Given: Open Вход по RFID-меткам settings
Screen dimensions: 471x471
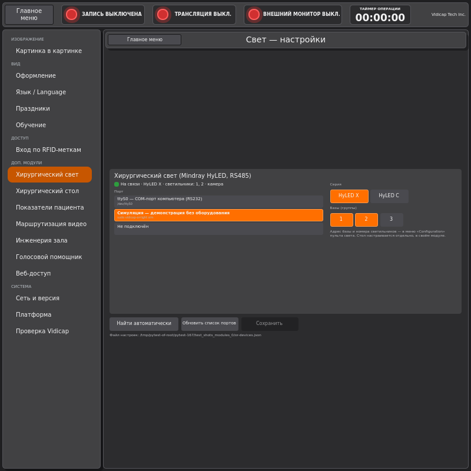Looking at the screenshot, I should [x=49, y=150].
